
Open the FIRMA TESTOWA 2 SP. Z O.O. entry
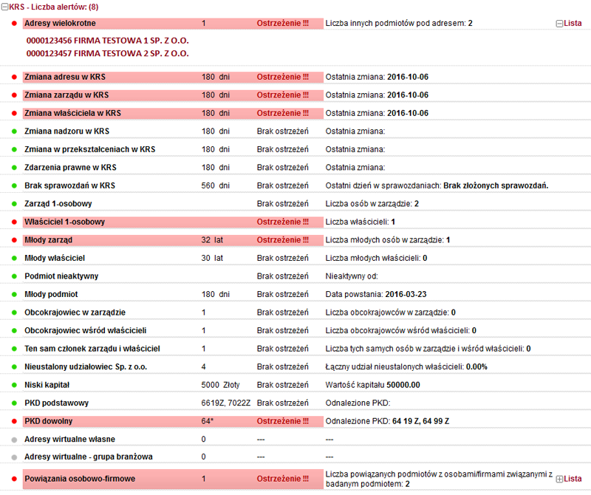tap(107, 54)
